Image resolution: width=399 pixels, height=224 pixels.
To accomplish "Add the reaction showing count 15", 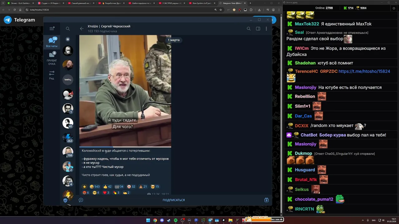I will 155,187.
